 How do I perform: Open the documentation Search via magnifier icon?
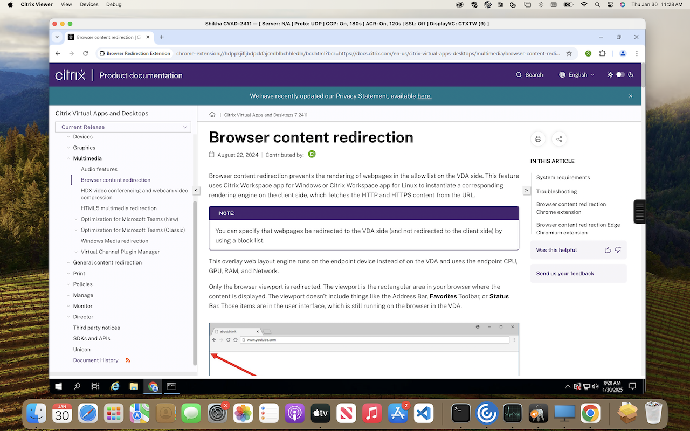[x=518, y=75]
